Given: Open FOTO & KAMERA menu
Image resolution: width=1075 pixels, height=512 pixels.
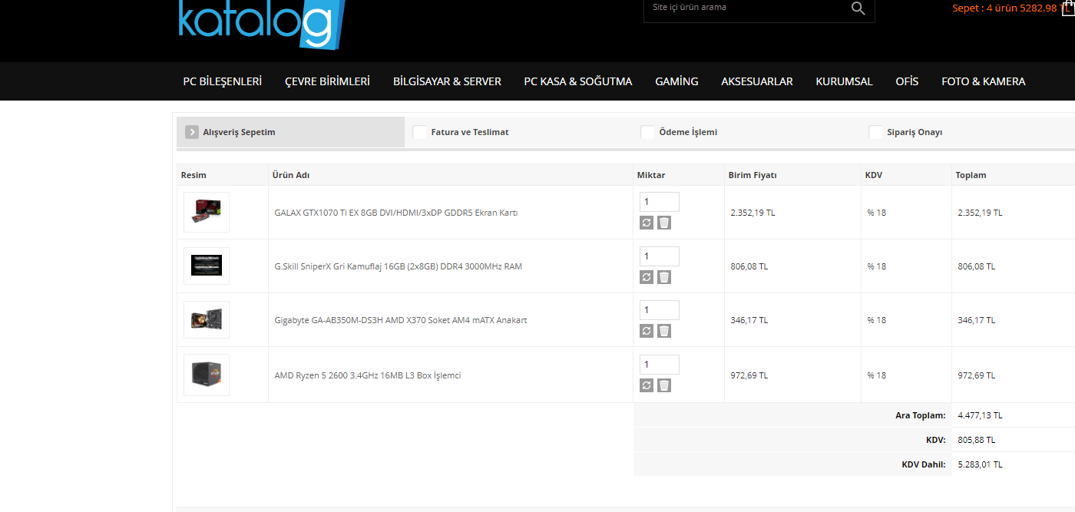Looking at the screenshot, I should click(983, 81).
